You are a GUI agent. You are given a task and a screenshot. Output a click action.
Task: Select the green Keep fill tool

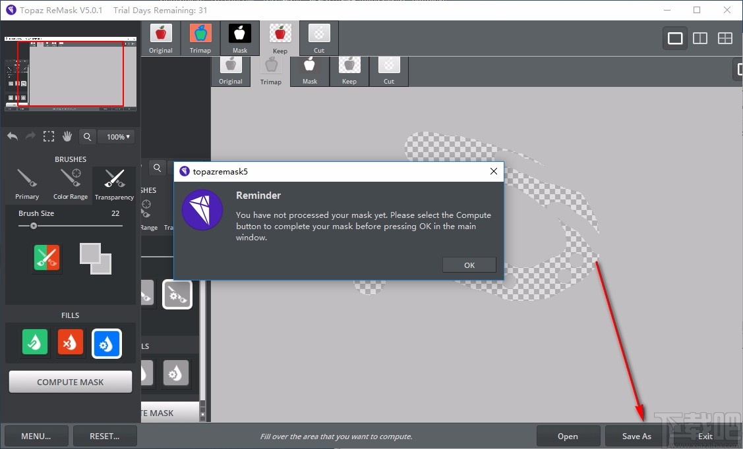pyautogui.click(x=34, y=342)
